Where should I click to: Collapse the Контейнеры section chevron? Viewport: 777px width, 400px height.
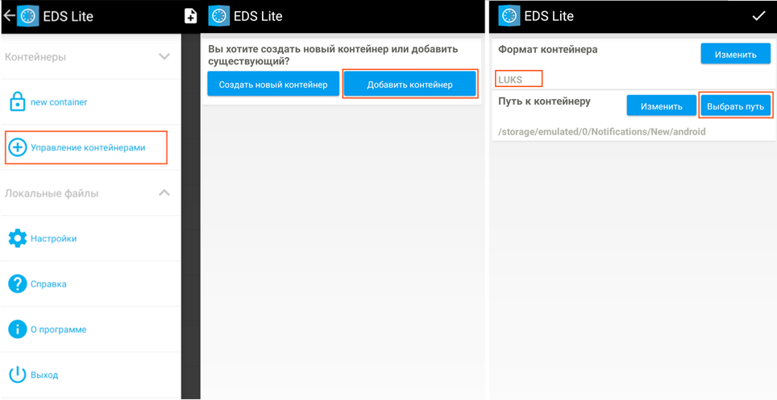[x=164, y=57]
